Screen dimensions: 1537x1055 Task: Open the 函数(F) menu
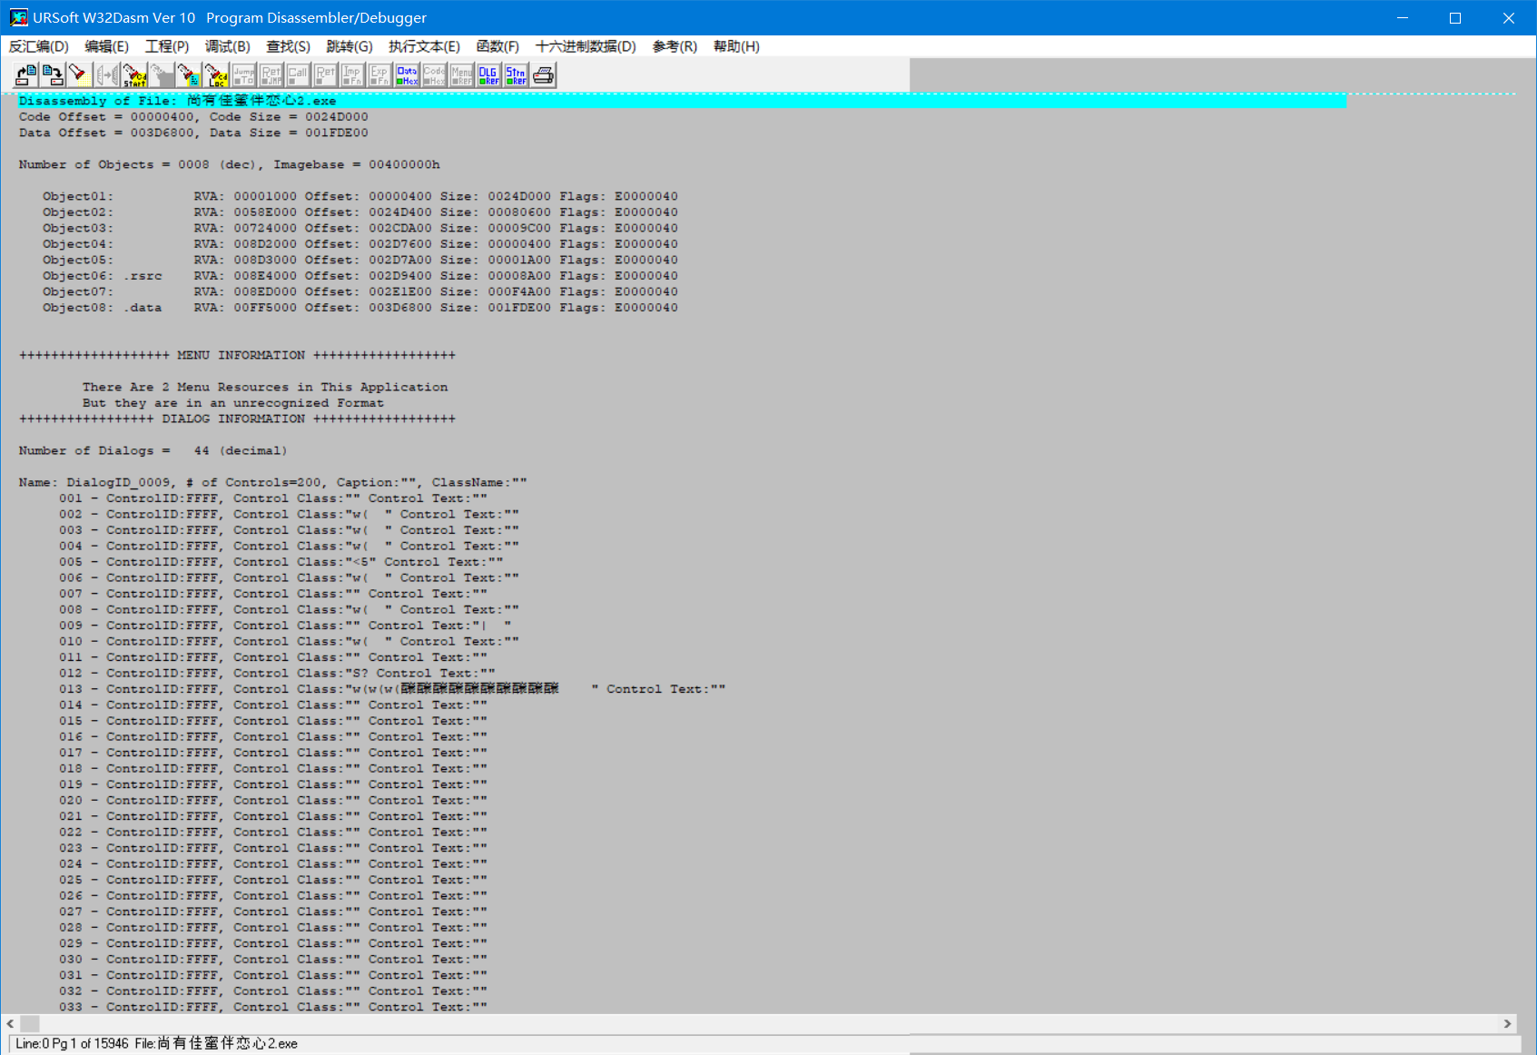click(x=498, y=46)
